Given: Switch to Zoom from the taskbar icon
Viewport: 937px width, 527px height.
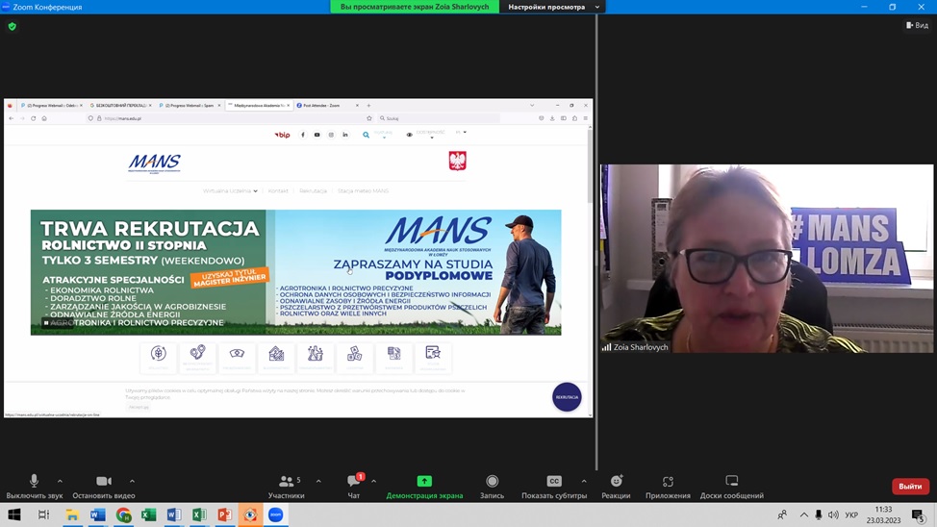Looking at the screenshot, I should [275, 514].
